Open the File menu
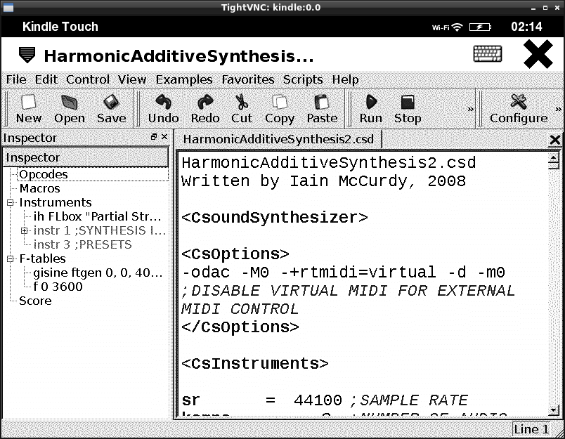The width and height of the screenshot is (565, 439). [16, 79]
